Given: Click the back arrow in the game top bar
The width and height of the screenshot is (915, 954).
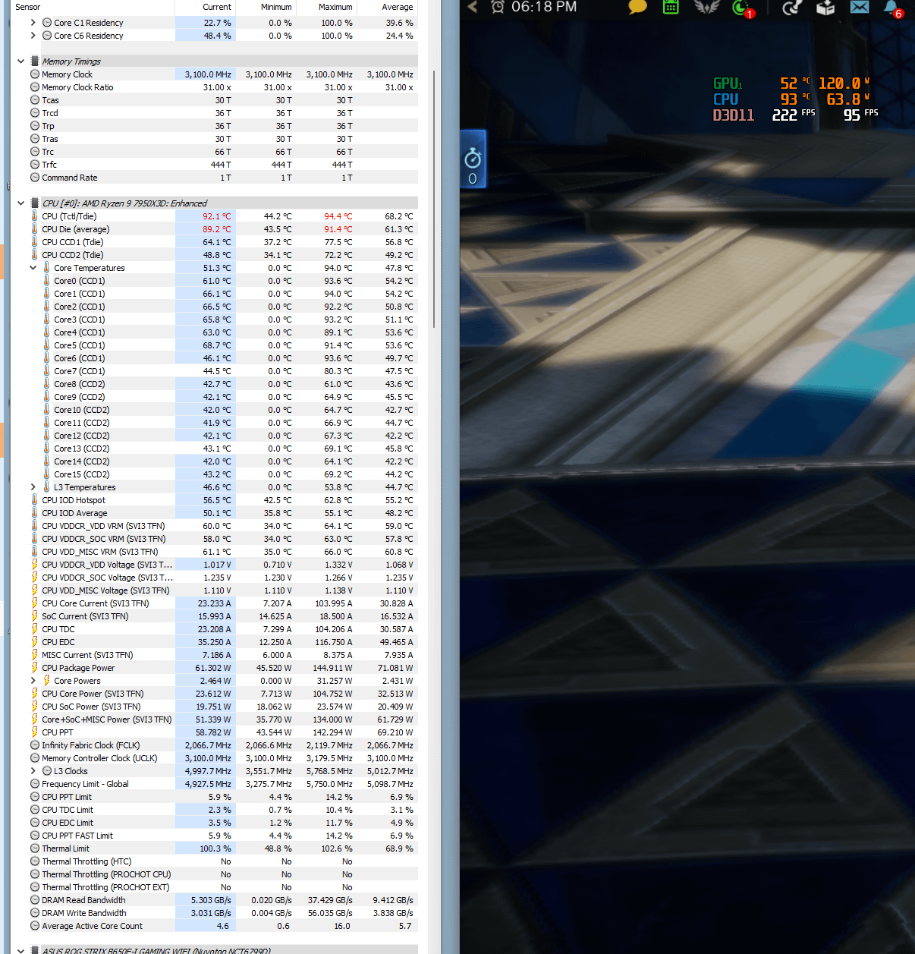Looking at the screenshot, I should 473,7.
